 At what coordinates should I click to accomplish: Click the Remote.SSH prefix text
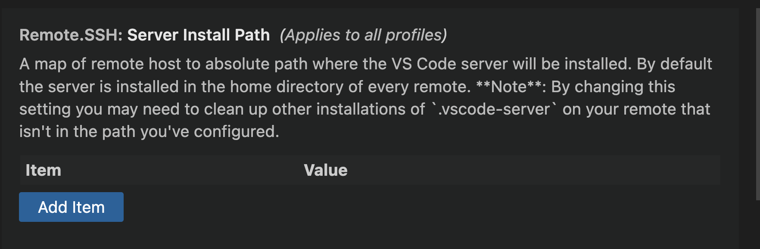[71, 35]
